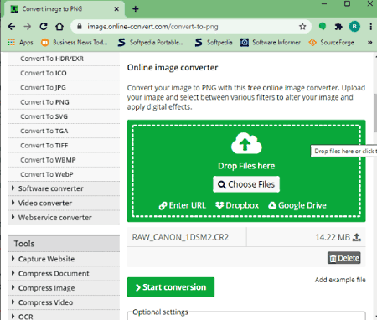The width and height of the screenshot is (377, 320).
Task: Click the Enter URL option
Action: click(183, 205)
